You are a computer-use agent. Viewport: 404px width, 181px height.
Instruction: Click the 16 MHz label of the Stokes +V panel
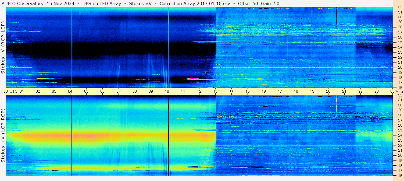pos(400,175)
